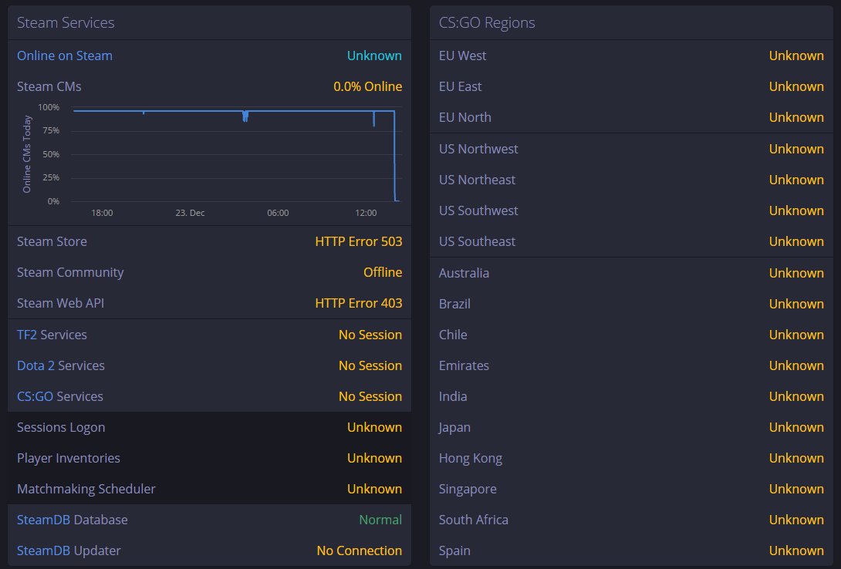The width and height of the screenshot is (841, 569).
Task: Click the Australia region label
Action: click(x=464, y=273)
